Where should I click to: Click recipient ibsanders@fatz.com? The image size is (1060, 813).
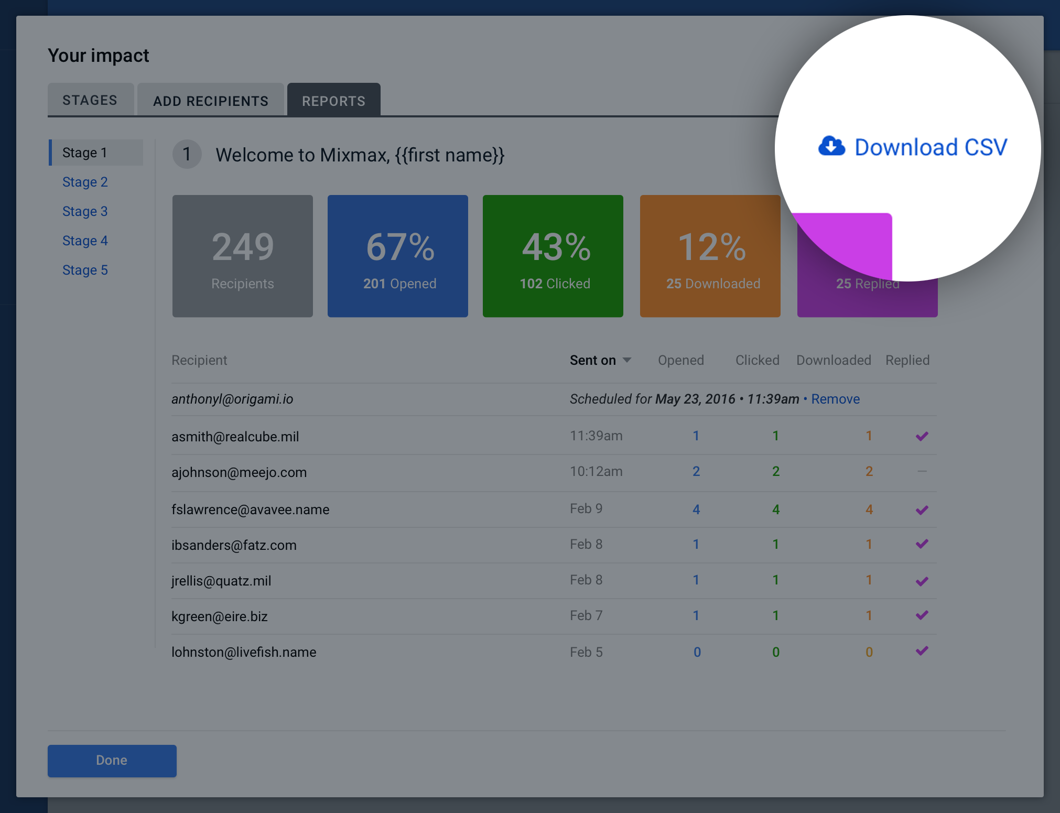coord(234,545)
